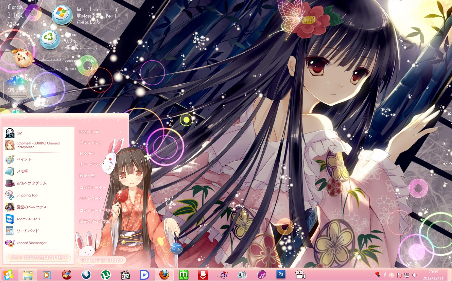Open ドキュメント in Start menu
The width and height of the screenshot is (452, 282).
[x=91, y=143]
